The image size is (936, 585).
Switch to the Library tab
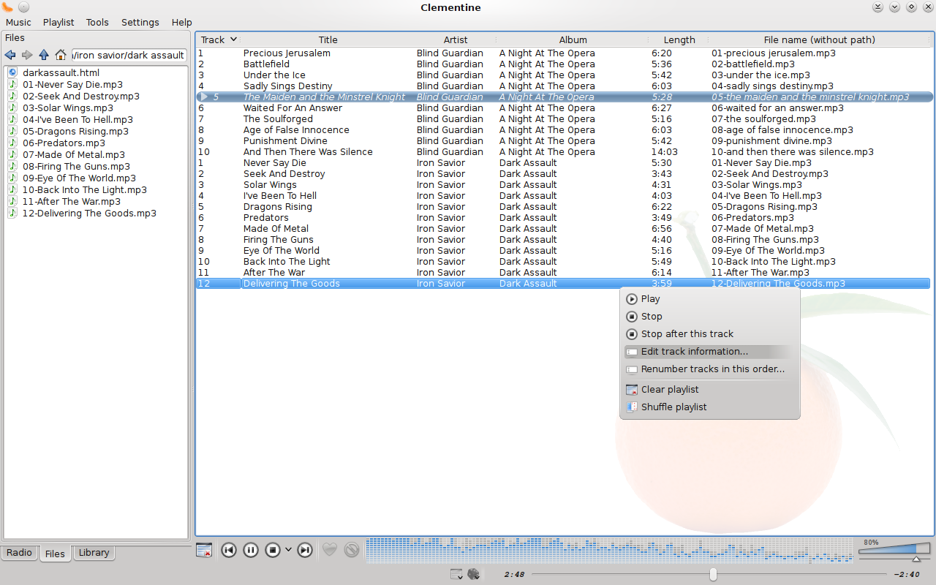point(94,553)
